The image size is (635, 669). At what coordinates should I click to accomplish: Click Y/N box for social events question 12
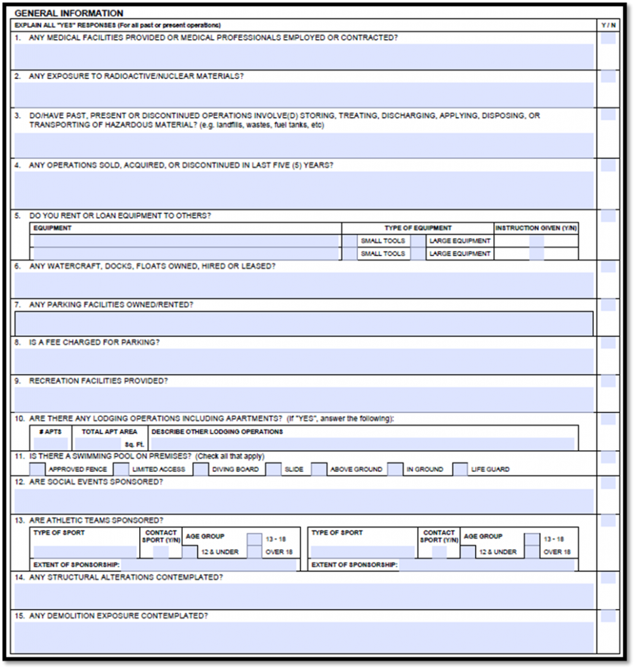click(x=608, y=483)
